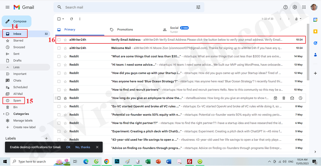Open the select-all dropdown arrow

point(63,19)
